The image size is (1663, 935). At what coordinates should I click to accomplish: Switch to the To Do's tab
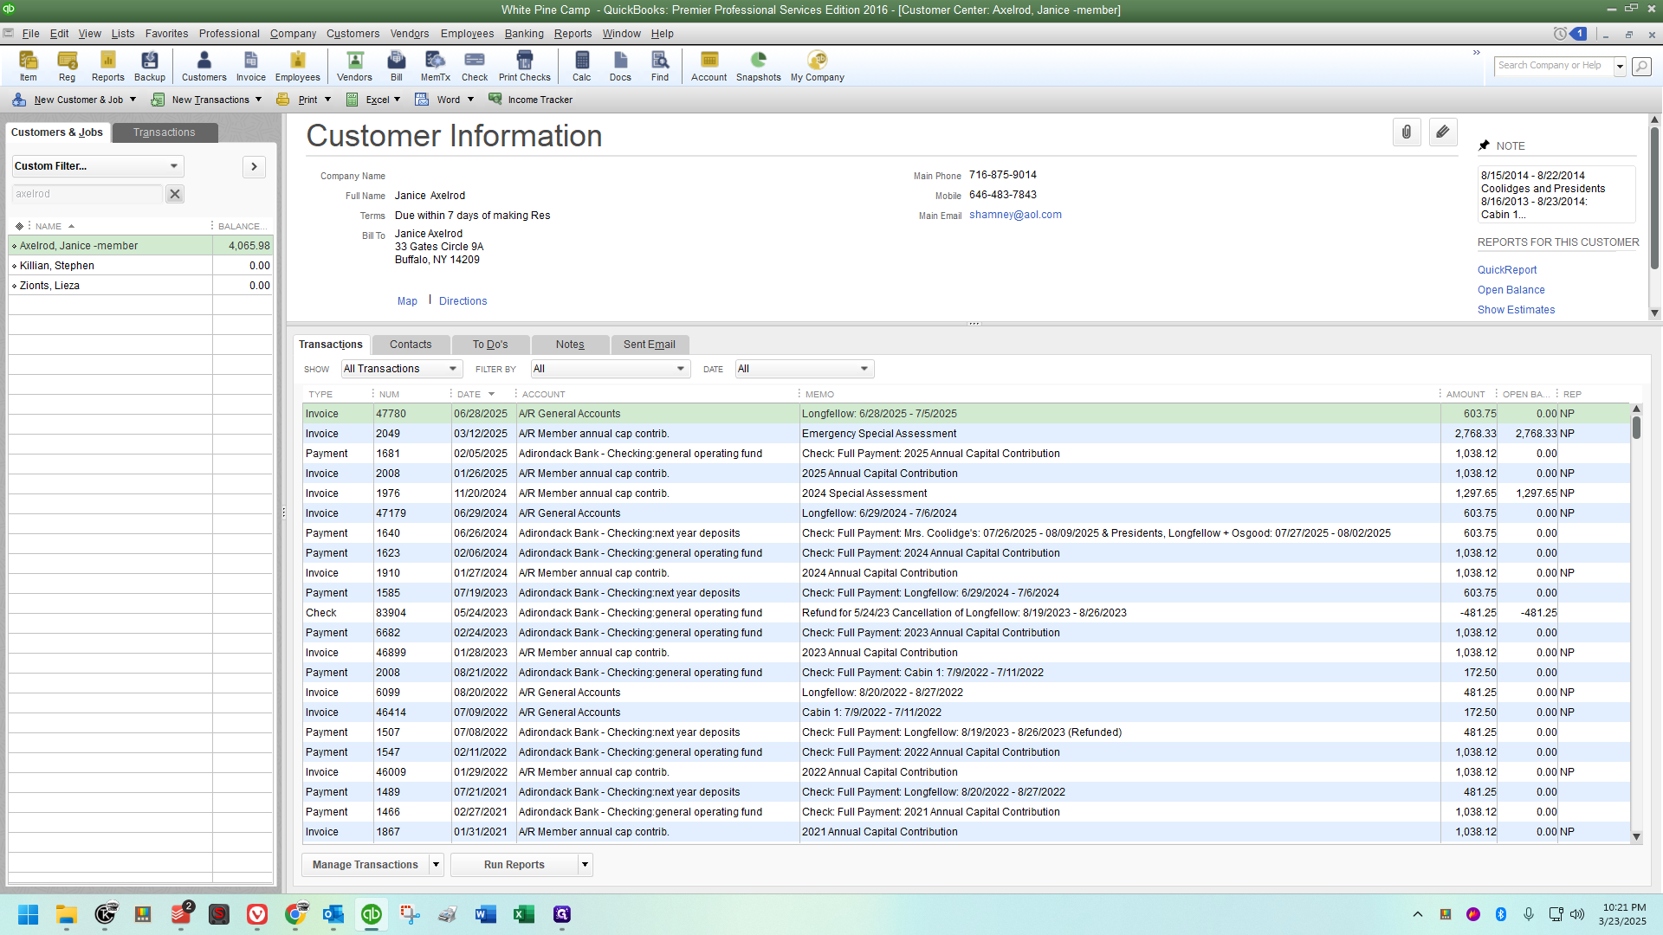click(490, 345)
